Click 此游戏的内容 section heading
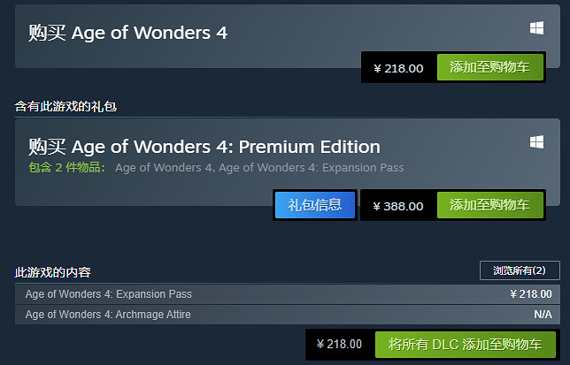Viewport: 570px width, 365px height. click(53, 271)
